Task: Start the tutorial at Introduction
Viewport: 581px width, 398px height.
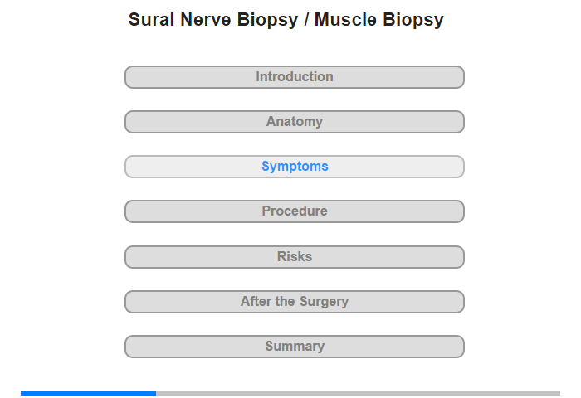Action: click(295, 77)
